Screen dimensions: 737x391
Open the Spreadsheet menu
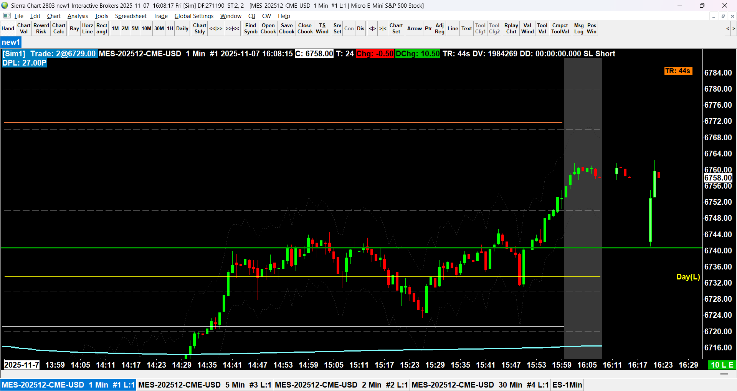131,16
